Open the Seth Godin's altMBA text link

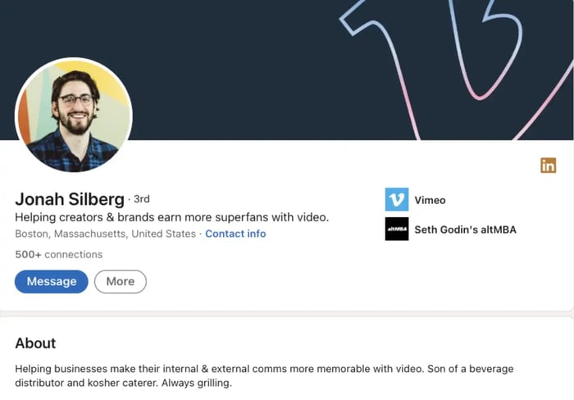click(465, 230)
